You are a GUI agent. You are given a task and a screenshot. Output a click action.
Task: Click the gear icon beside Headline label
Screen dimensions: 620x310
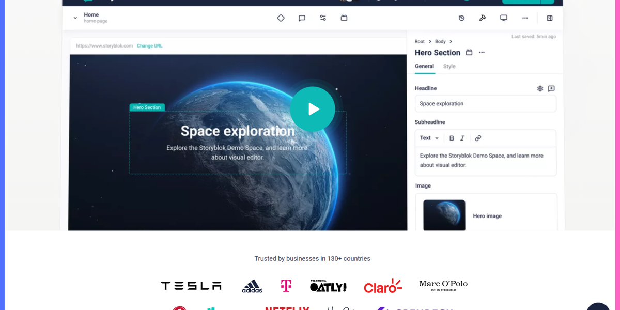click(540, 88)
